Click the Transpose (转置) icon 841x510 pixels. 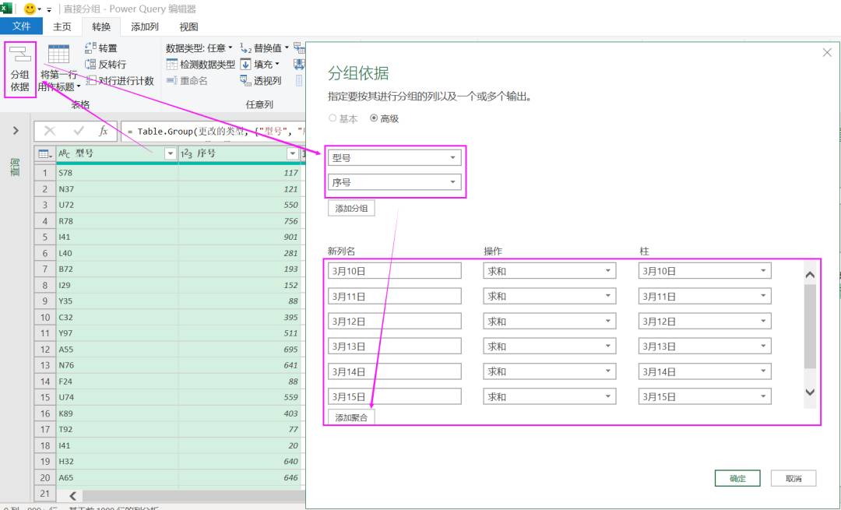coord(90,48)
